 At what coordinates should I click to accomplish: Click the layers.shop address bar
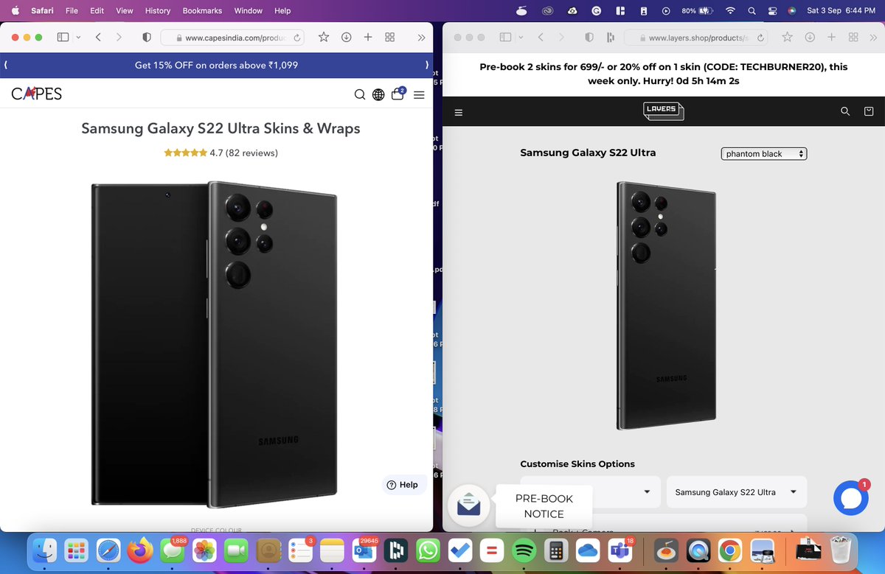click(697, 38)
